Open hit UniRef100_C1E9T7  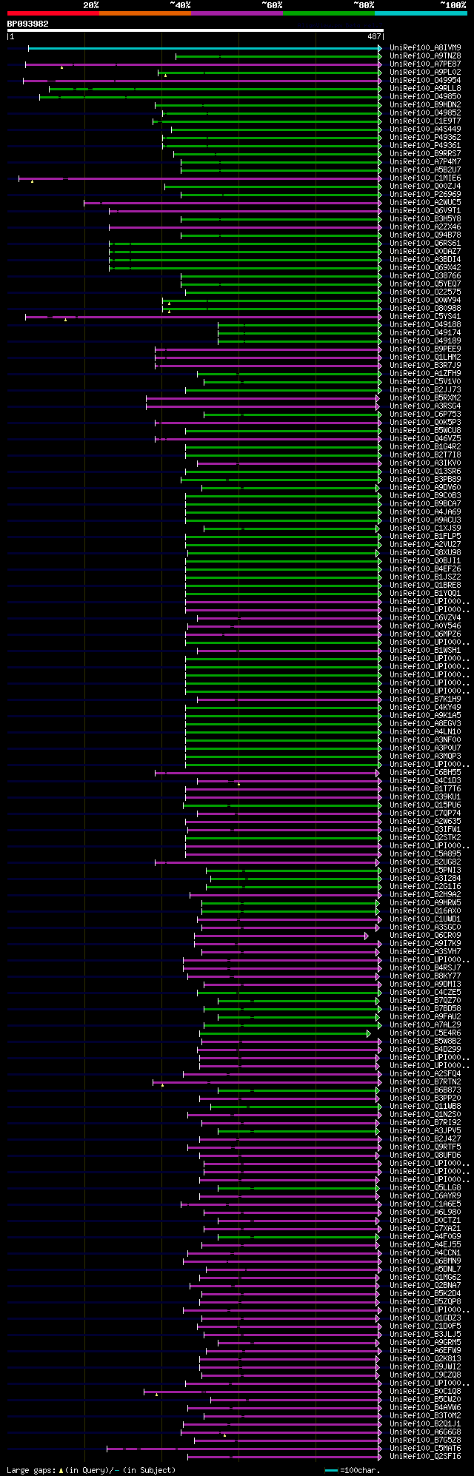(425, 121)
